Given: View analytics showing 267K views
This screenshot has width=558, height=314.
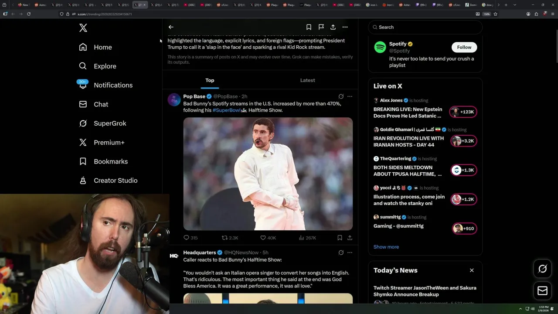Looking at the screenshot, I should pyautogui.click(x=307, y=238).
